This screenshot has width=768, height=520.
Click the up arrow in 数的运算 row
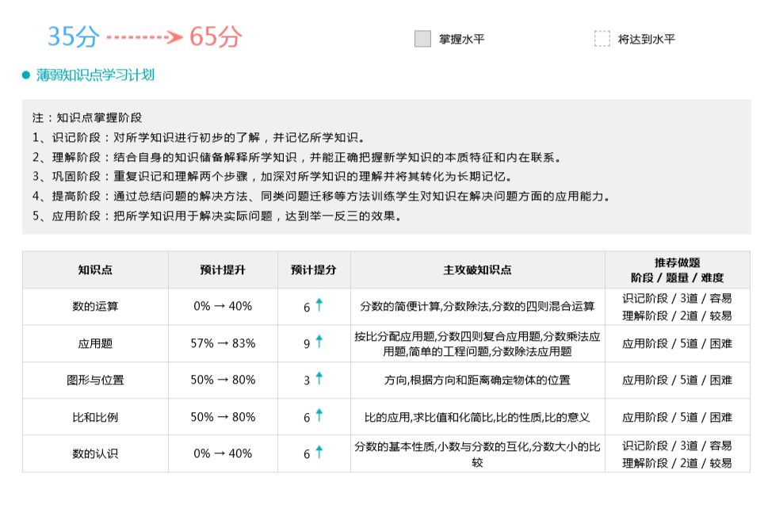click(319, 305)
